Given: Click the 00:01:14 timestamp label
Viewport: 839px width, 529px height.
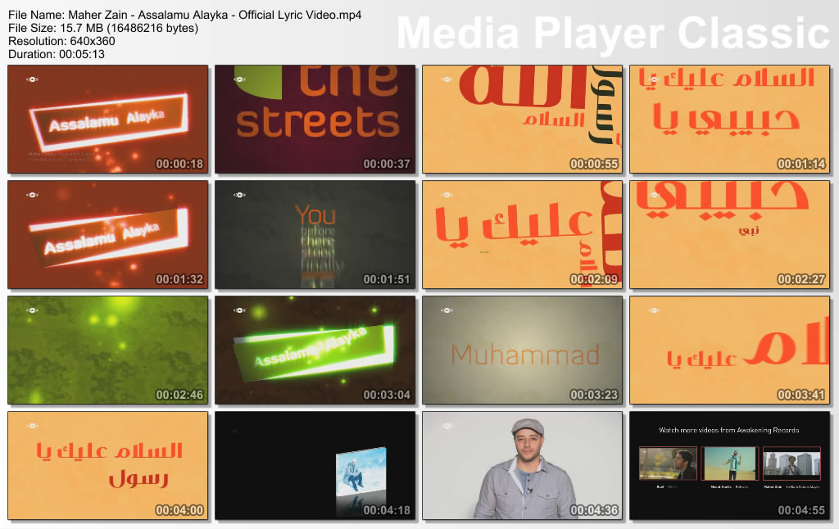Looking at the screenshot, I should click(800, 164).
